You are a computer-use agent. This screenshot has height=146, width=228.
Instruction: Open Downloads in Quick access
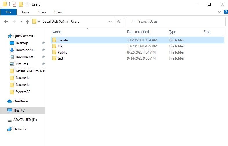(x=24, y=50)
